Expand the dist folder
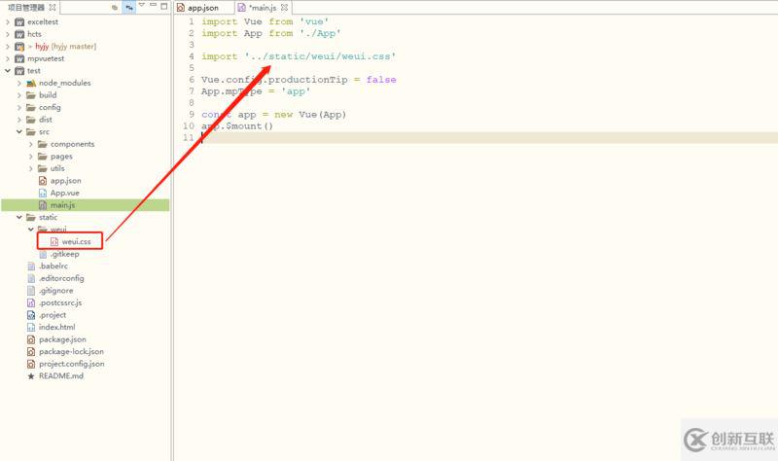This screenshot has width=778, height=461. pyautogui.click(x=19, y=120)
